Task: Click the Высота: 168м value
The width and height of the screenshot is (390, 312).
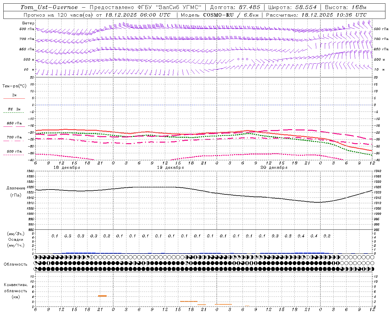Action: click(346, 7)
